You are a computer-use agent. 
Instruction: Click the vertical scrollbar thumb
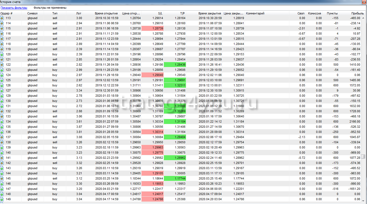click(363, 156)
